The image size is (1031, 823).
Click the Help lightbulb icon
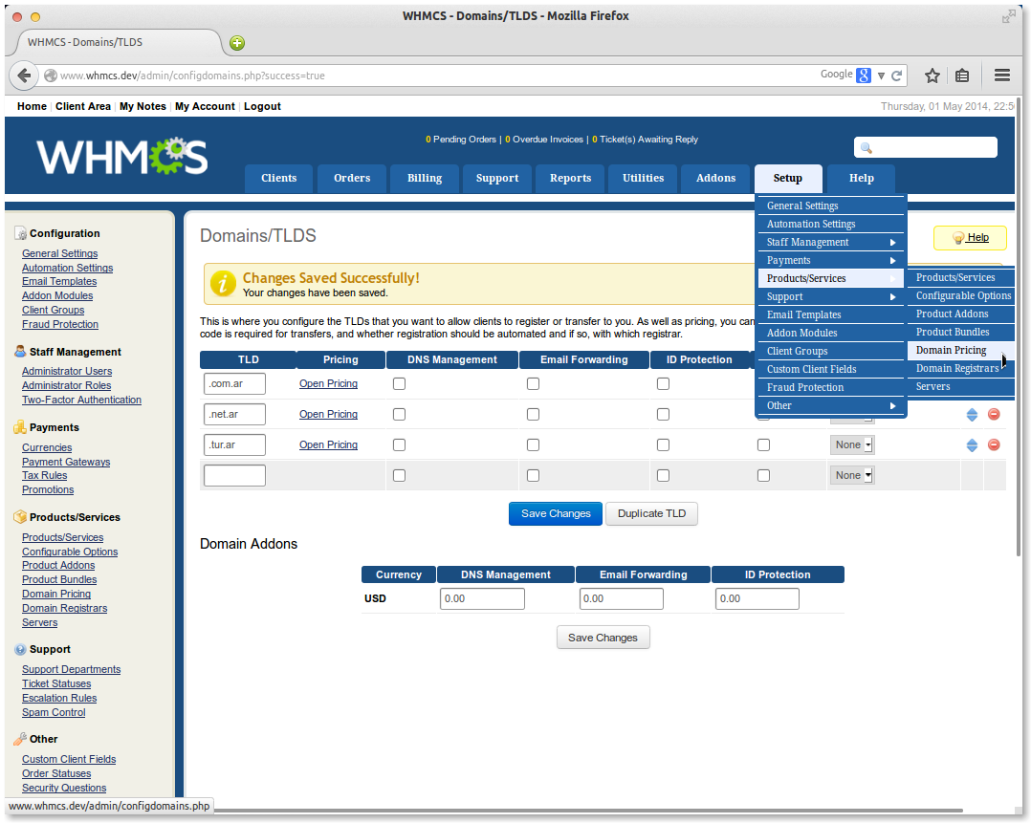pyautogui.click(x=958, y=238)
